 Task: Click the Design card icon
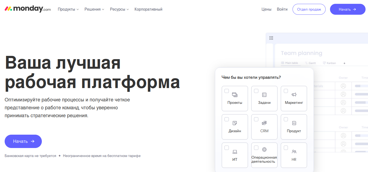coord(235,123)
